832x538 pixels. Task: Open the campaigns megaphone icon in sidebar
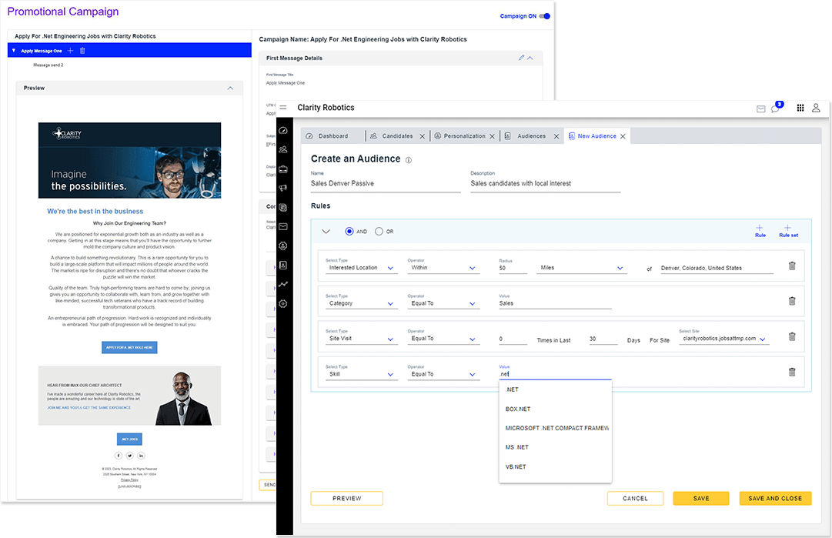point(283,188)
